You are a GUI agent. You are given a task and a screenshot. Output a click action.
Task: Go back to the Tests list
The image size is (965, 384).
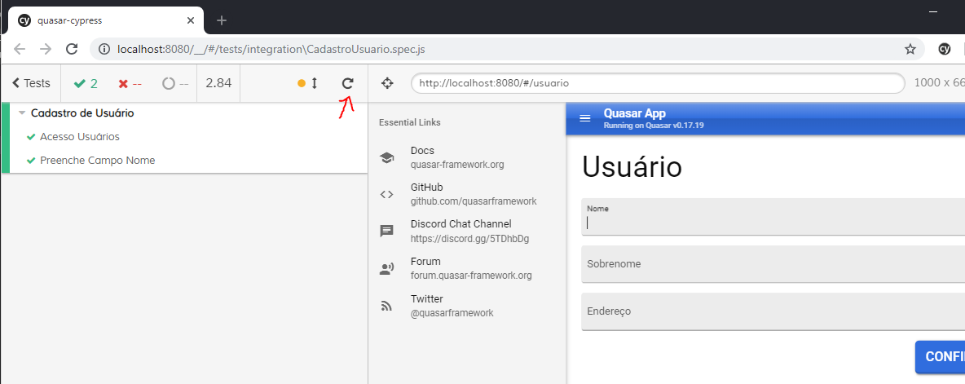(x=31, y=83)
